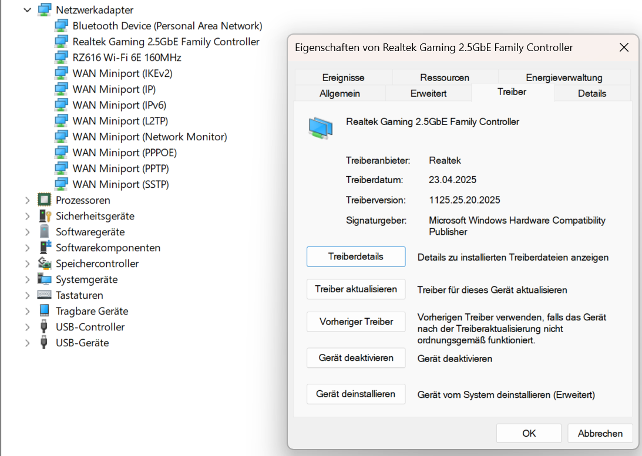Select Realtek Gaming 2.5GbE Family Controller tree label
Image resolution: width=642 pixels, height=456 pixels.
tap(166, 42)
